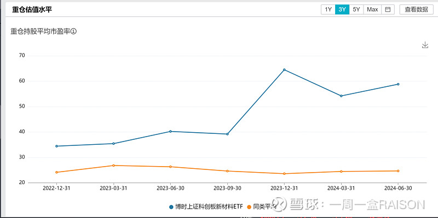The width and height of the screenshot is (438, 218).
Task: Click the y-axis value 50
Action: 22,107
